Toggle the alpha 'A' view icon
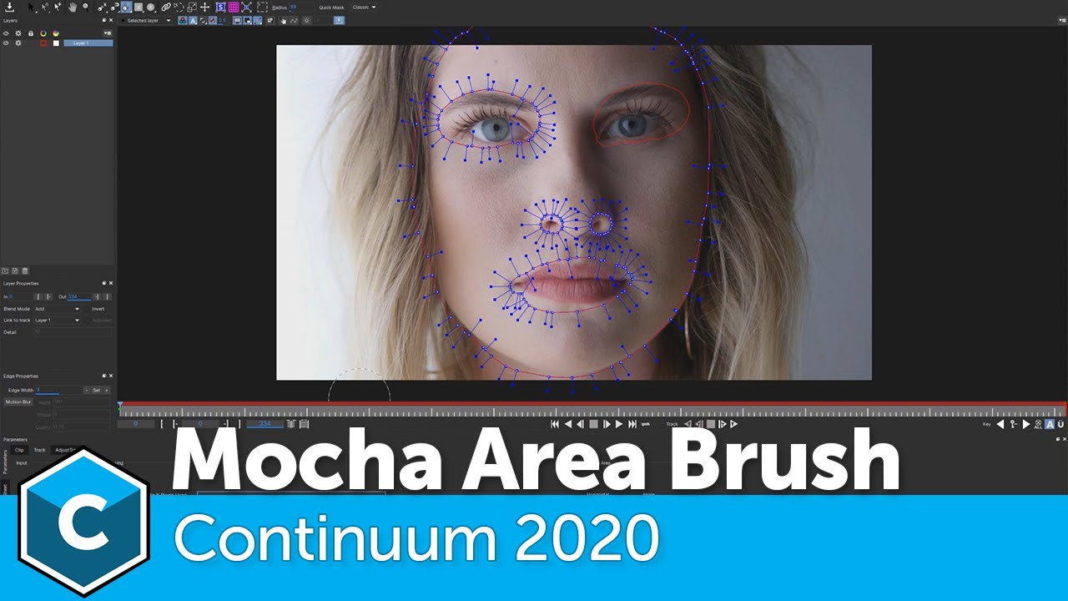This screenshot has height=601, width=1068. (x=194, y=20)
